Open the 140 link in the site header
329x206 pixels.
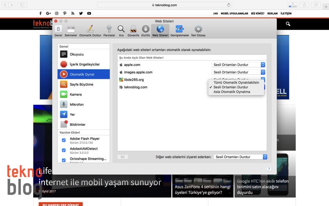click(216, 14)
